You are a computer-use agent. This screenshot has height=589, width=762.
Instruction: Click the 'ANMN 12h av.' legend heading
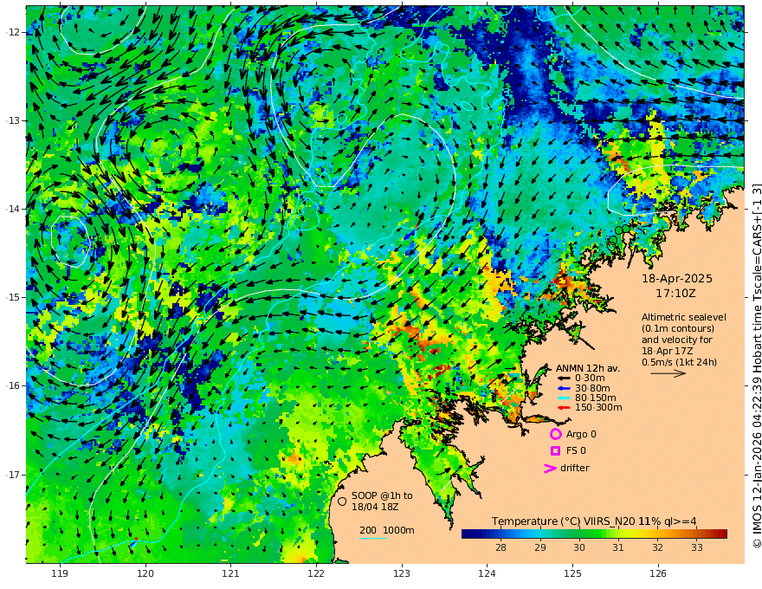click(x=588, y=368)
